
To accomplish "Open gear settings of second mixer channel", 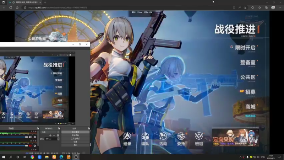I will 35,146.
